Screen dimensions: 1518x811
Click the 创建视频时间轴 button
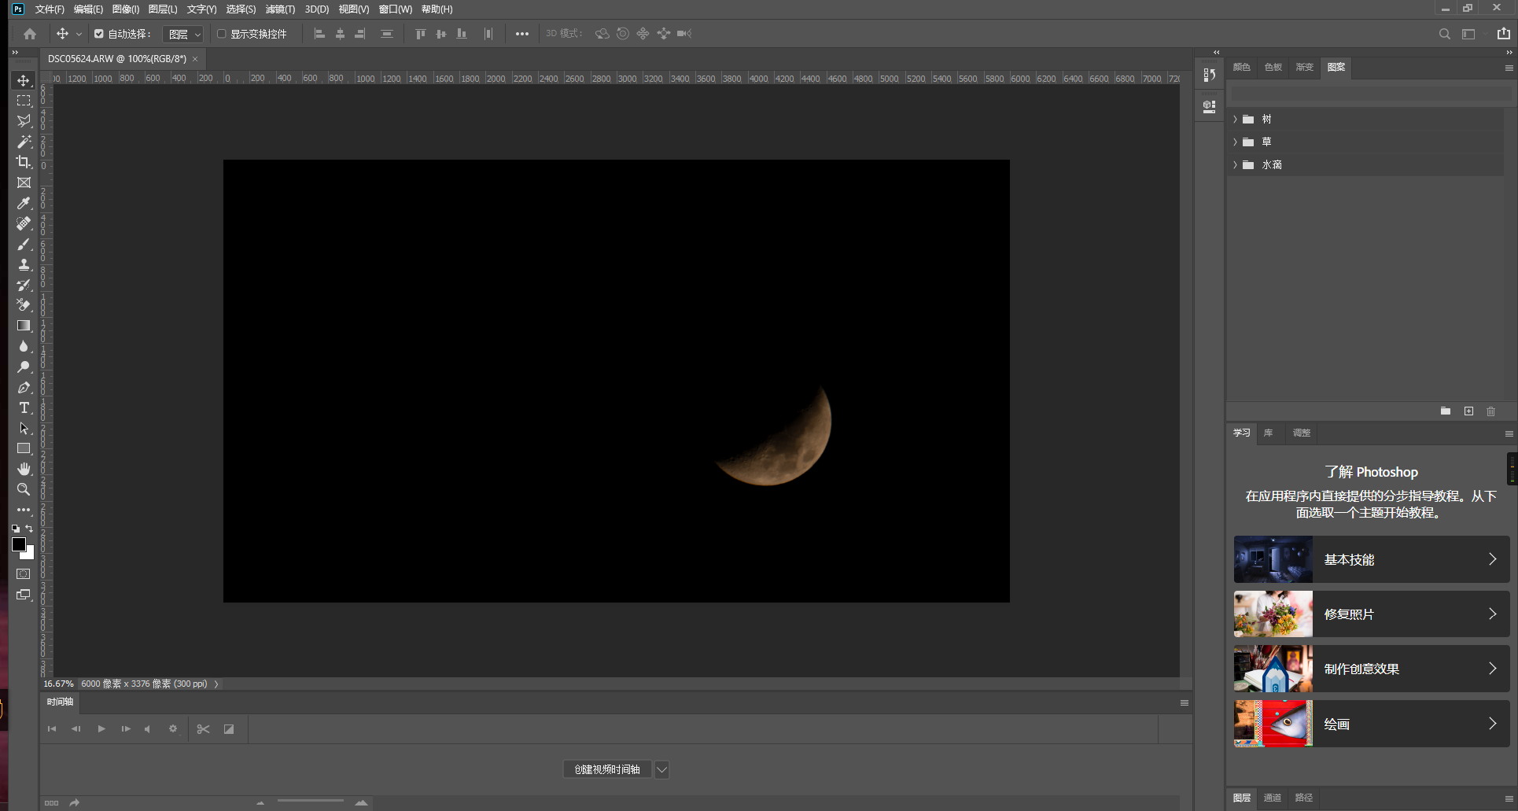click(607, 769)
